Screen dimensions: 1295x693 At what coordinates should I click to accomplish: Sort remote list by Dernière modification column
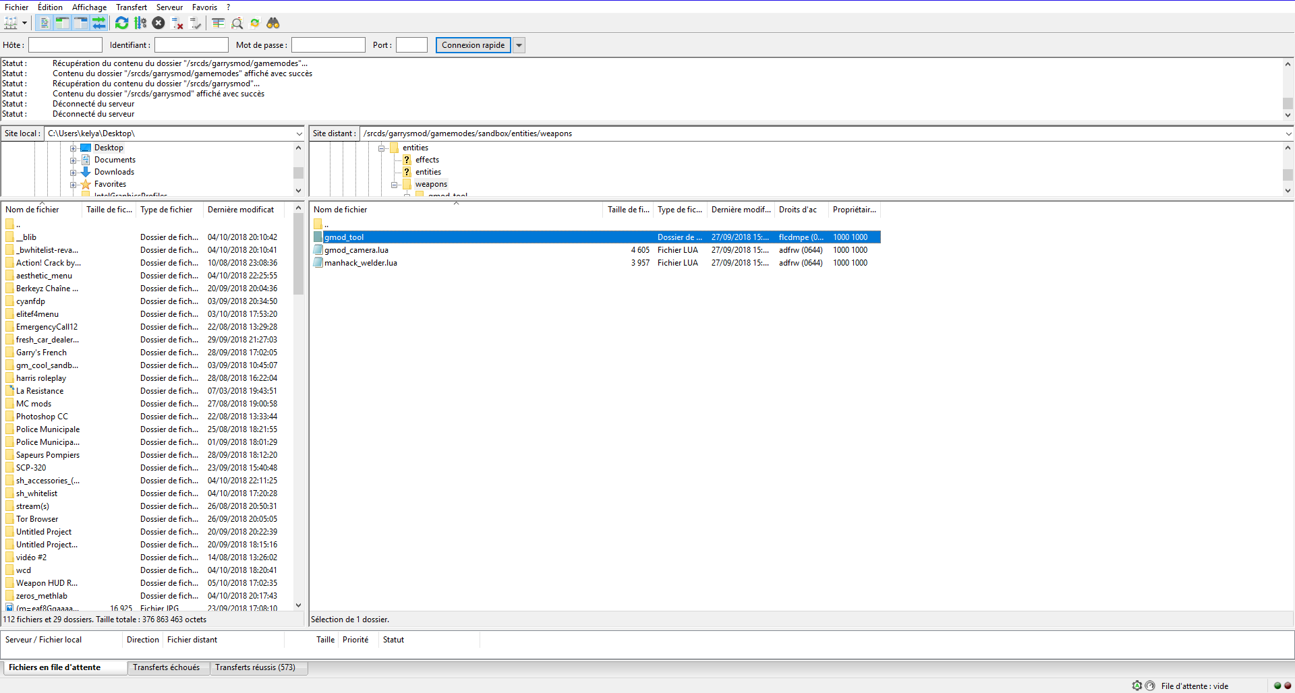pyautogui.click(x=741, y=210)
